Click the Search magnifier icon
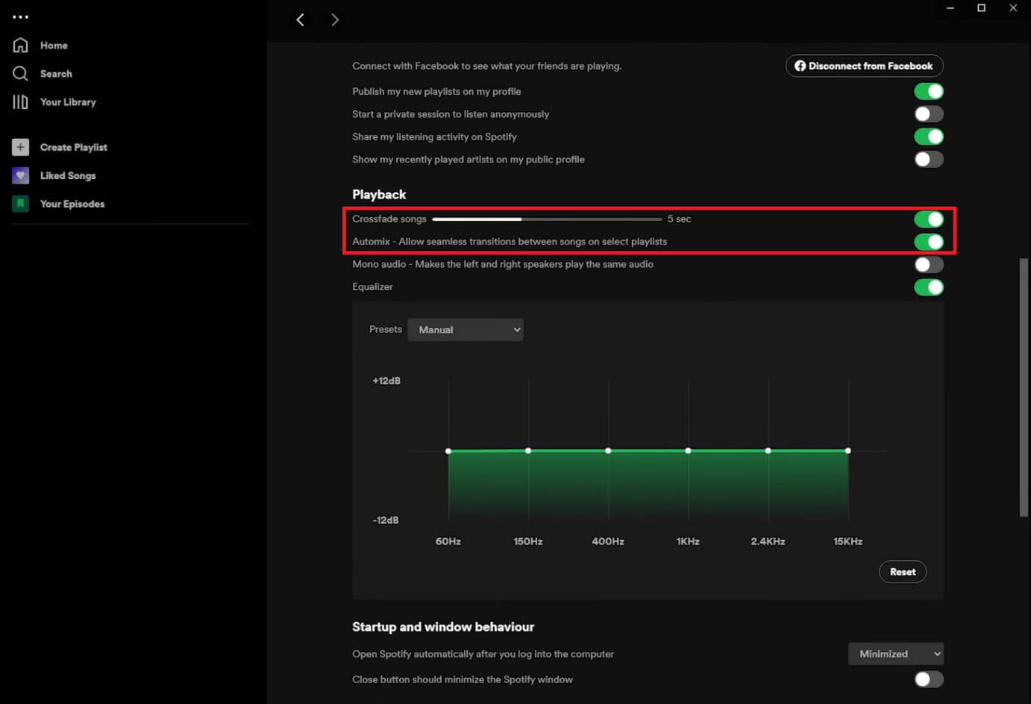 click(21, 74)
